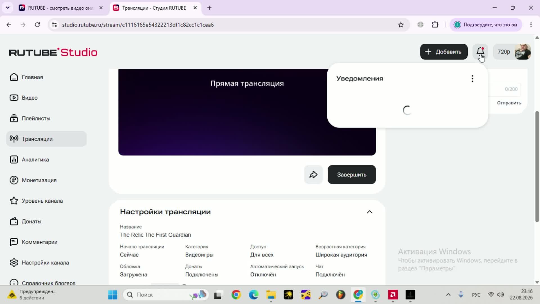Click the Windows taskbar search box

click(166, 295)
